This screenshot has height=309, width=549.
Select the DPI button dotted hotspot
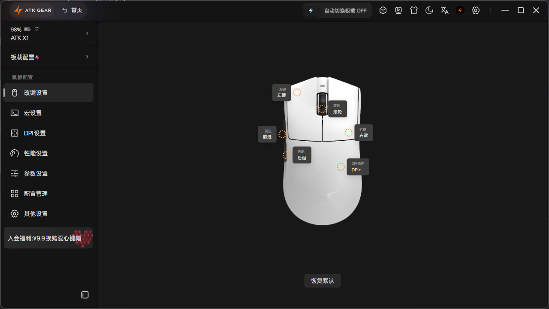click(x=341, y=167)
